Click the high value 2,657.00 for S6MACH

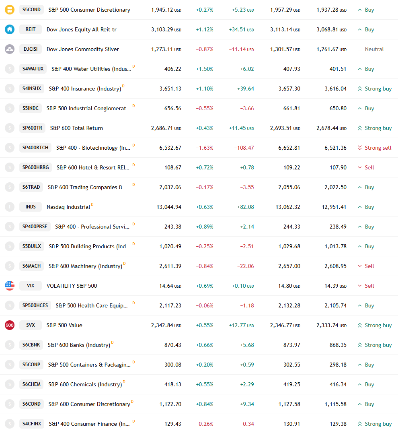click(289, 266)
